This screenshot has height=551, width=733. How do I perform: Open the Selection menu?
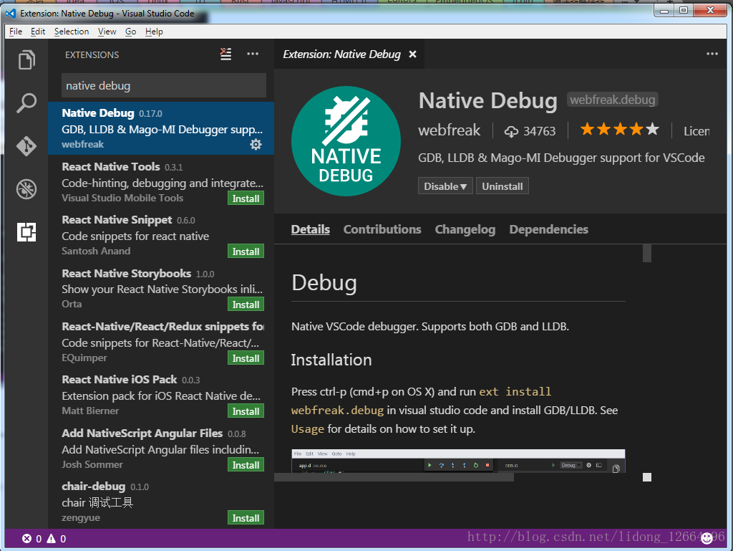(72, 32)
